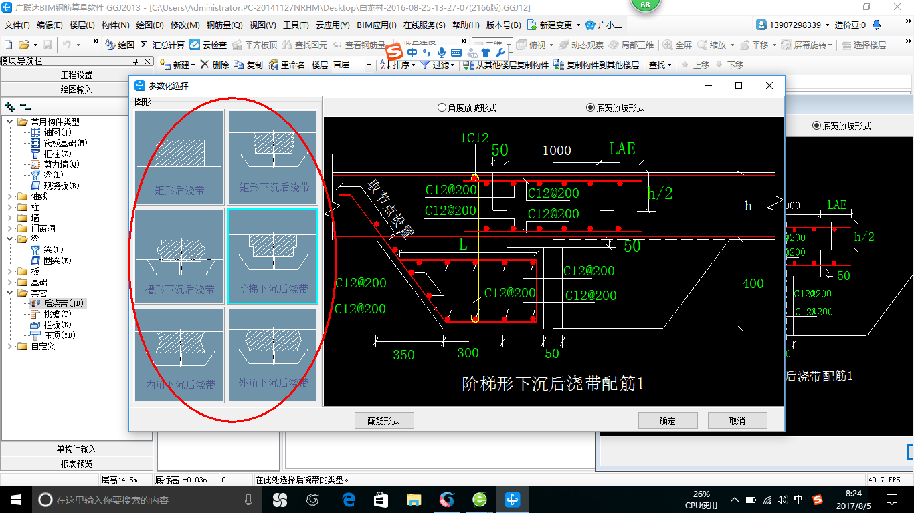914x513 pixels.
Task: Select 底宽放坡形式 radio in background window
Action: [x=816, y=126]
